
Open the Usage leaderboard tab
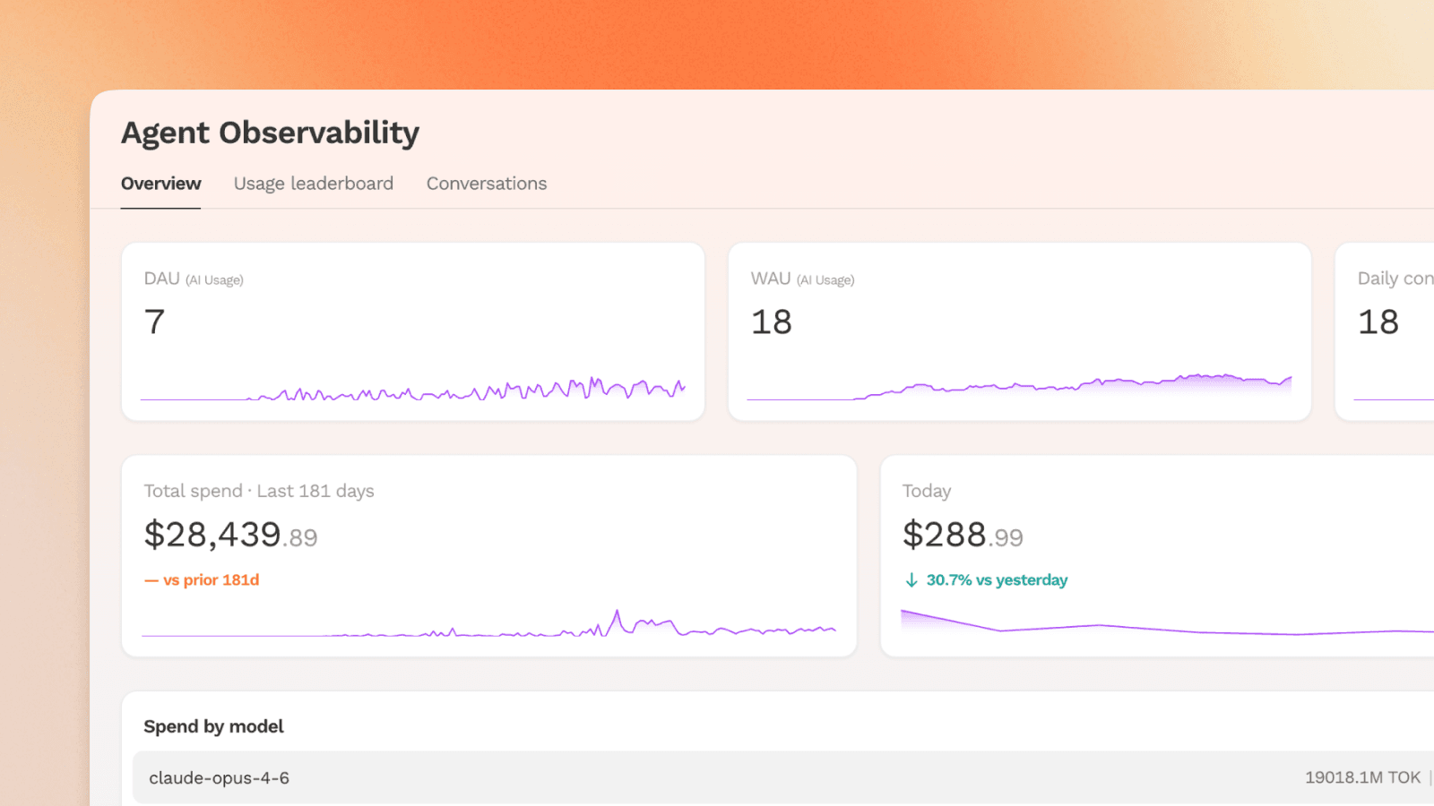click(314, 184)
